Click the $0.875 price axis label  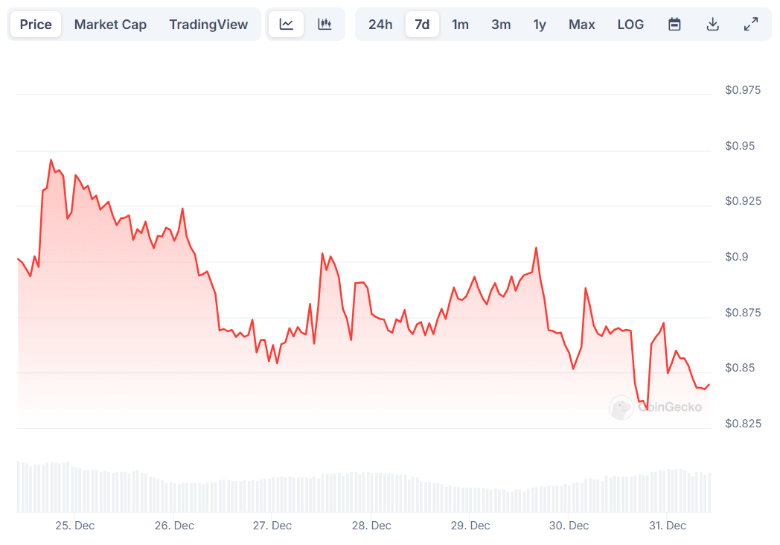pyautogui.click(x=743, y=313)
